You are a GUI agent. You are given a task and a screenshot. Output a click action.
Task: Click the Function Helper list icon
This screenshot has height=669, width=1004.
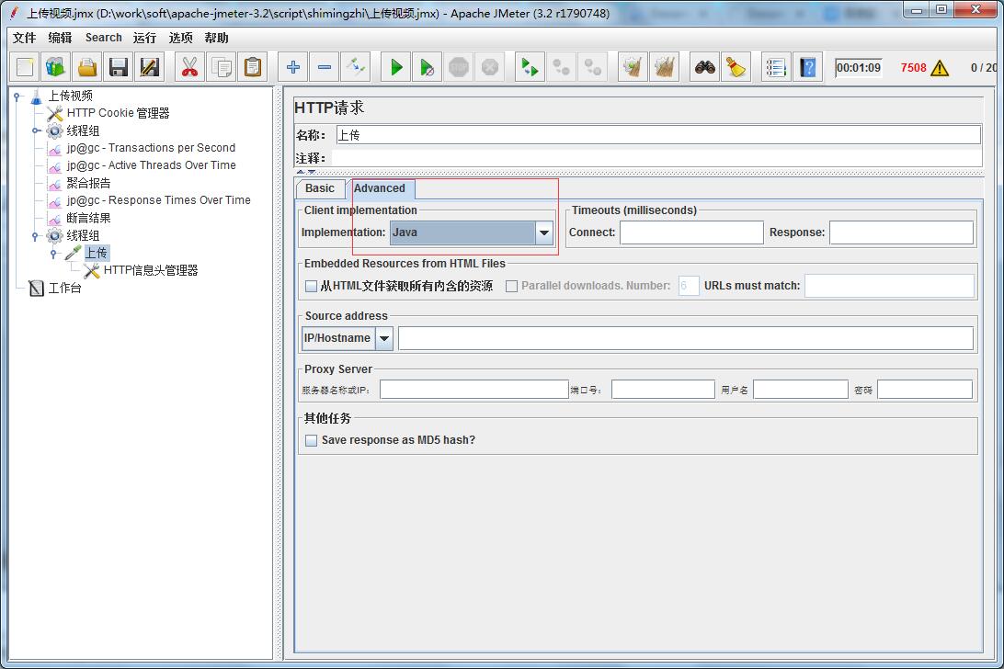click(x=776, y=66)
